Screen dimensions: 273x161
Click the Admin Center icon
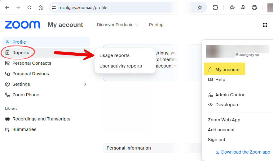(x=210, y=95)
